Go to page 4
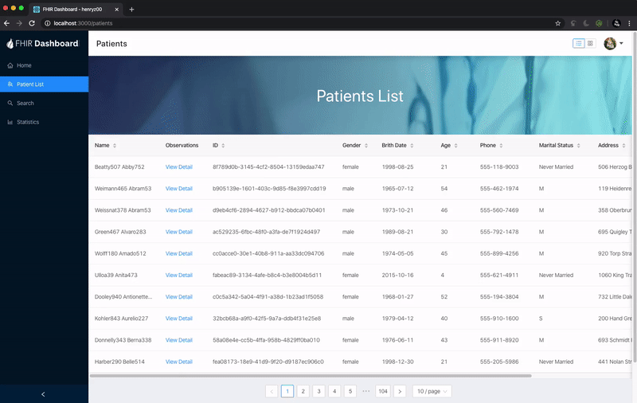Image resolution: width=637 pixels, height=403 pixels. [334, 391]
